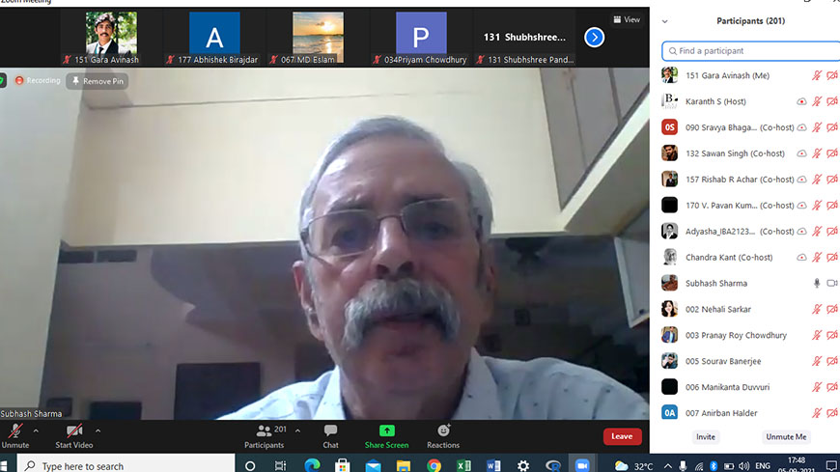Expand audio options arrow beside Unmute

(x=36, y=430)
